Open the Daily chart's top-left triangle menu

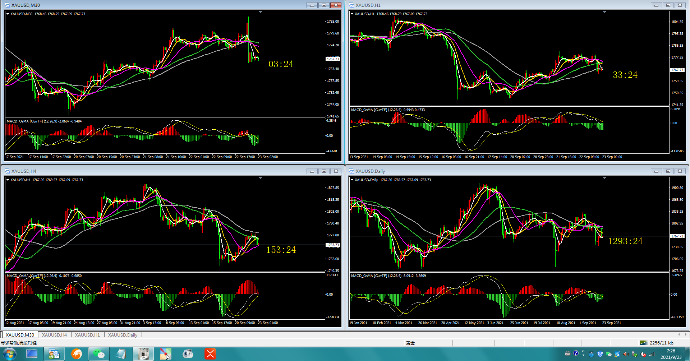(x=352, y=180)
